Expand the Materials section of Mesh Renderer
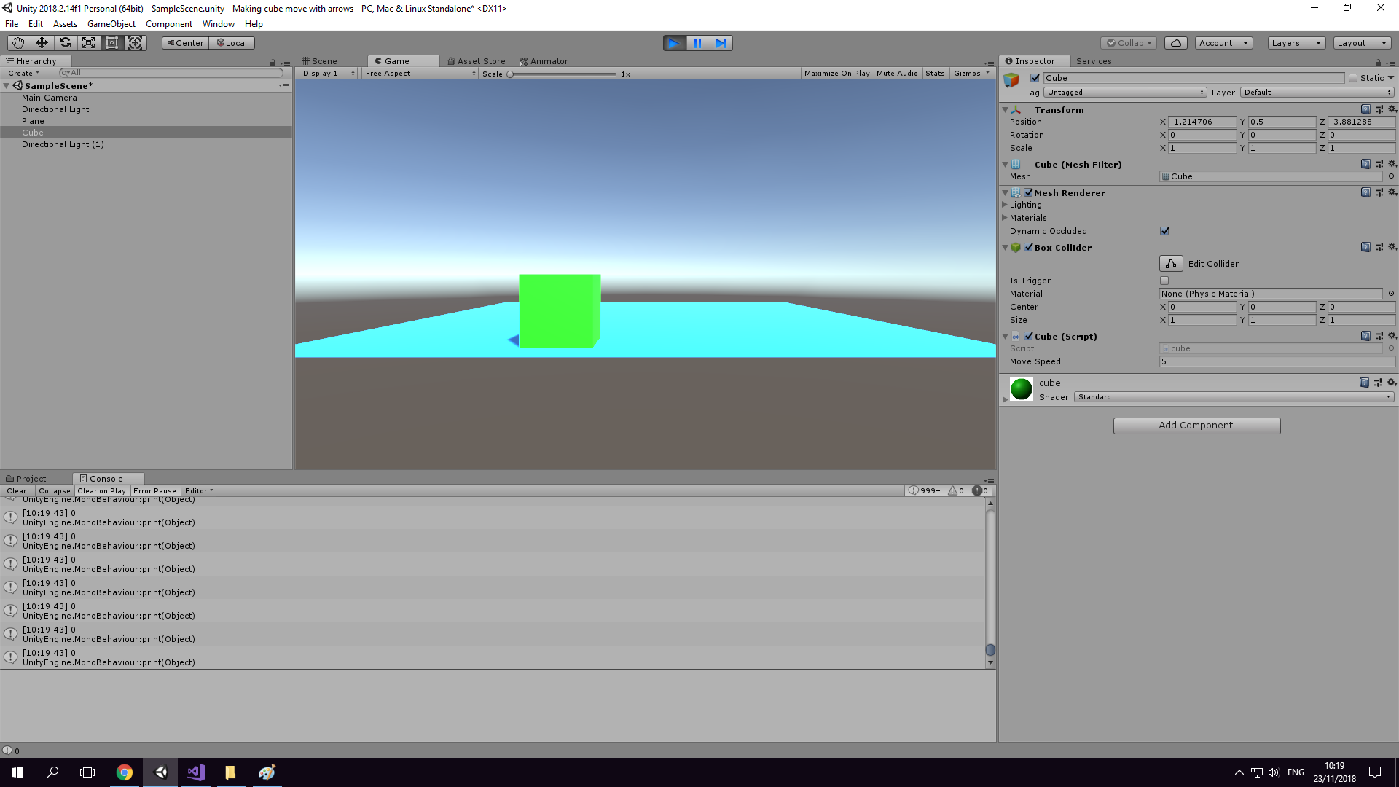Viewport: 1399px width, 787px height. tap(1006, 217)
